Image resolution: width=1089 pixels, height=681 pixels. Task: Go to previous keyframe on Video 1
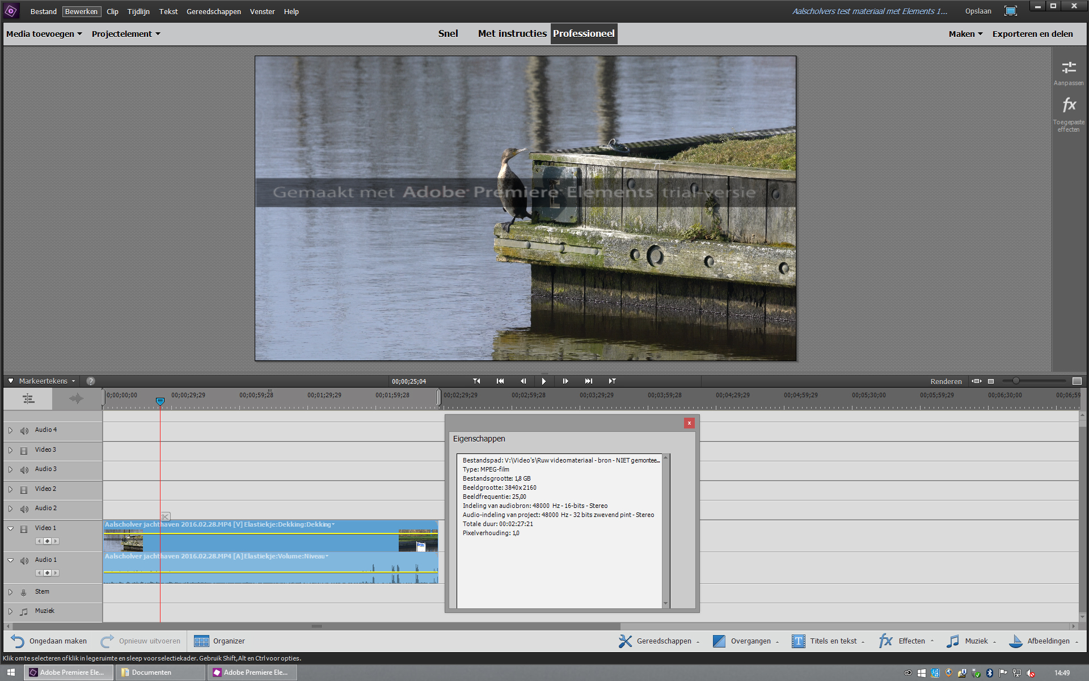click(39, 541)
